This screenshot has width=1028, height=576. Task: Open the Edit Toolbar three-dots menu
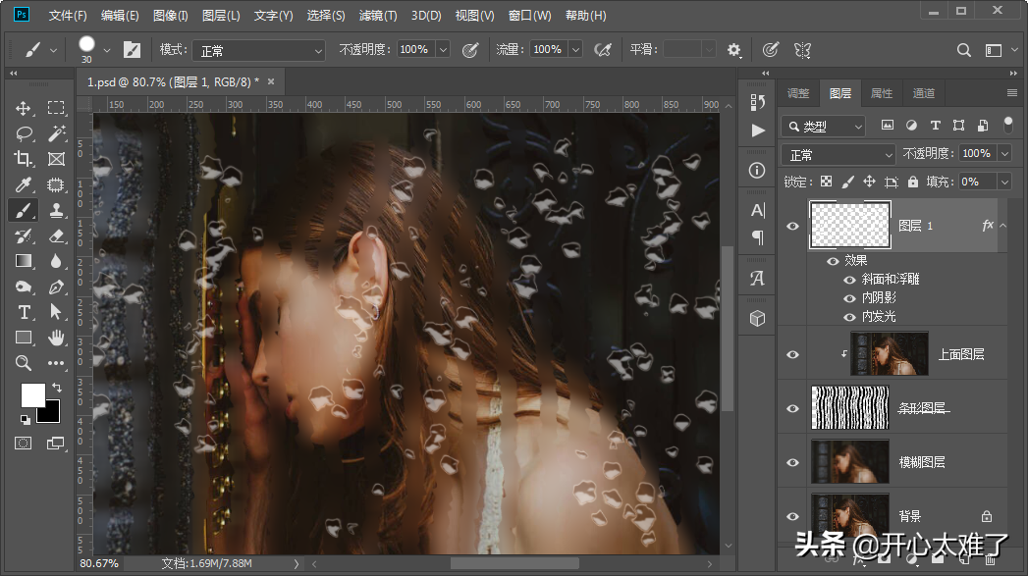coord(56,363)
